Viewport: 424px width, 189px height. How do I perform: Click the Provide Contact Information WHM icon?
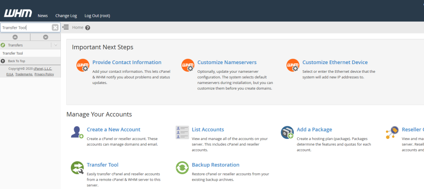[x=83, y=65]
